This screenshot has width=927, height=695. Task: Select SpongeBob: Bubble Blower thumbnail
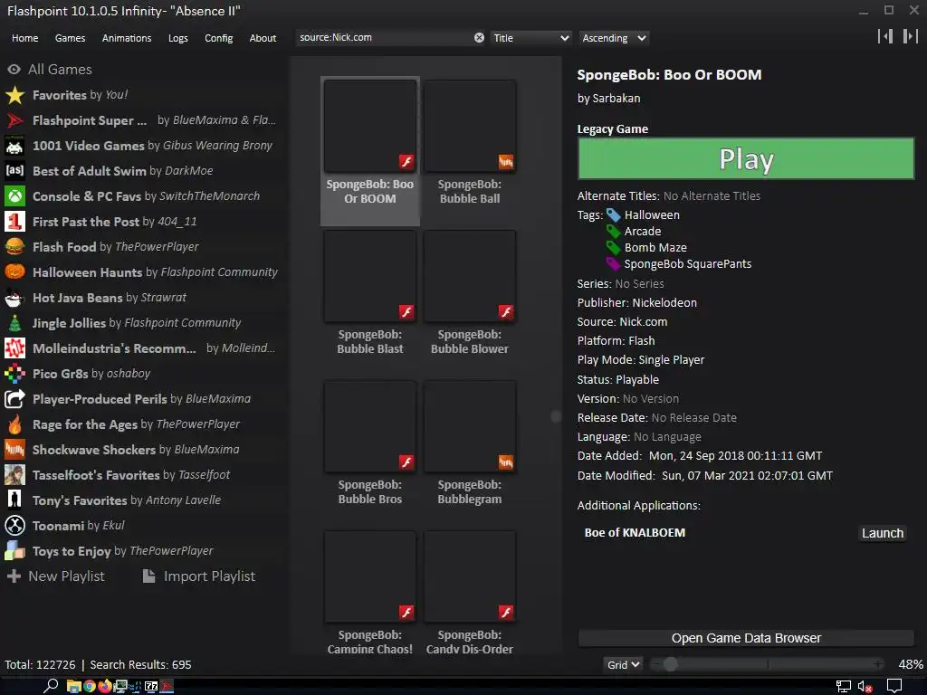coord(470,277)
